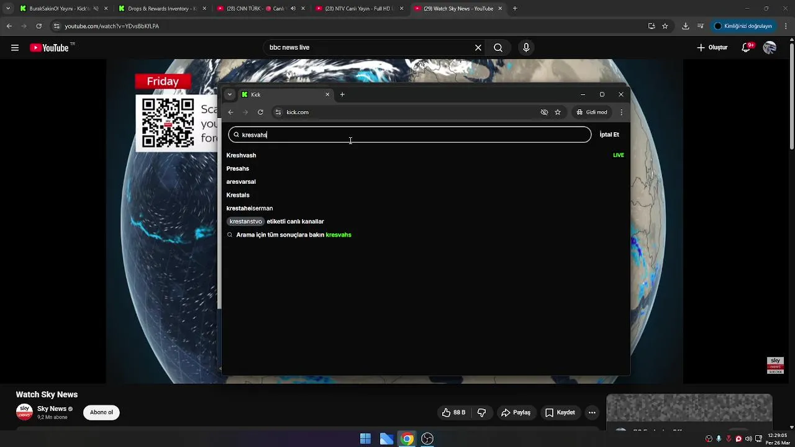Click the Gizli mod incognito badge
This screenshot has height=447, width=795.
point(592,112)
